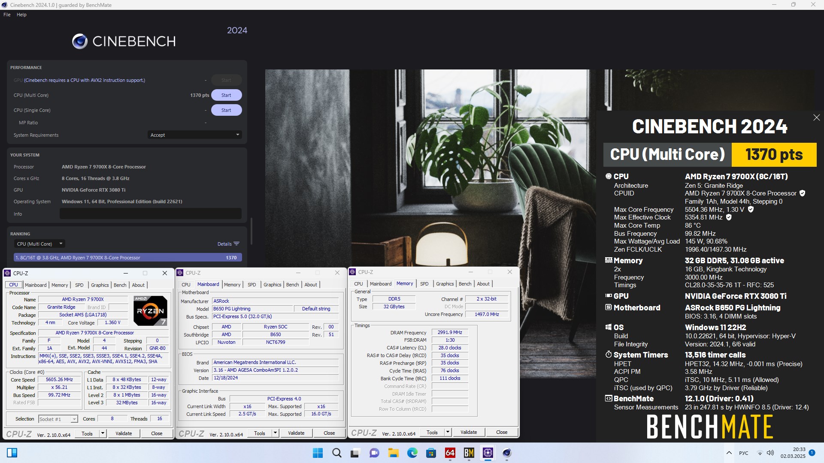Click the Ryzen 7 logo in CPU-Z
Viewport: 824px width, 463px height.
[x=150, y=310]
